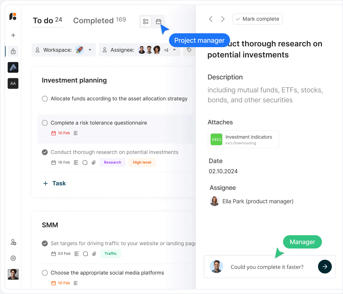Screen dimensions: 343x294
Task: Check off Allocate funds task circle
Action: pos(45,99)
